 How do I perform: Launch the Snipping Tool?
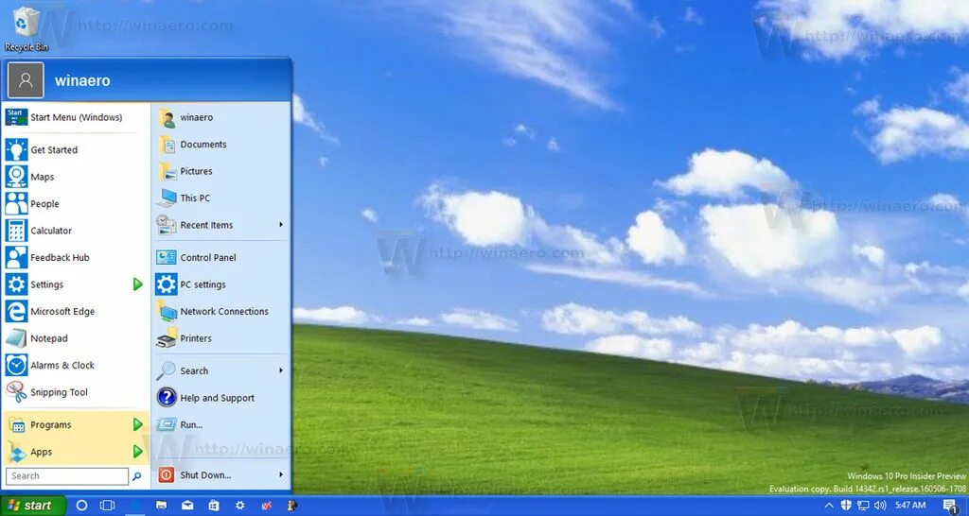coord(76,392)
